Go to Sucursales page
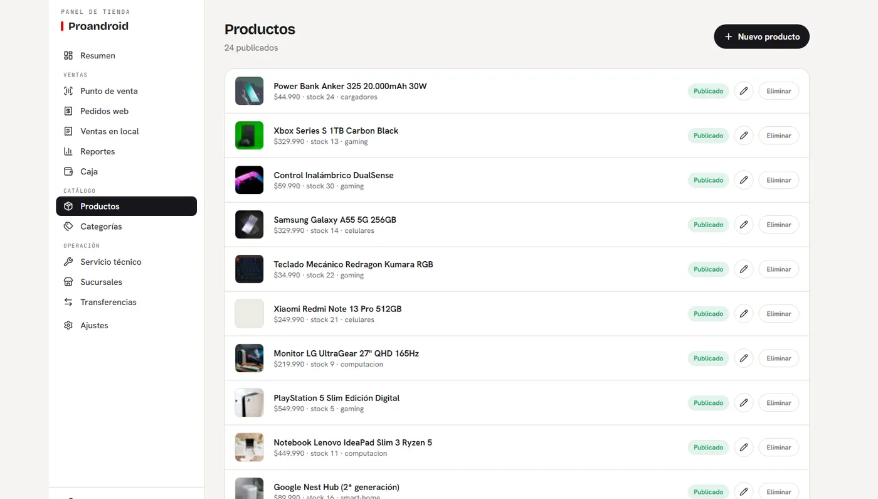The height and width of the screenshot is (499, 878). [x=127, y=282]
